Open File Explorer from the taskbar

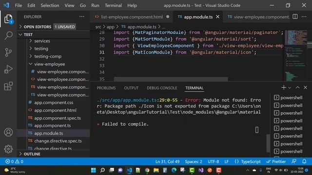click(156, 170)
